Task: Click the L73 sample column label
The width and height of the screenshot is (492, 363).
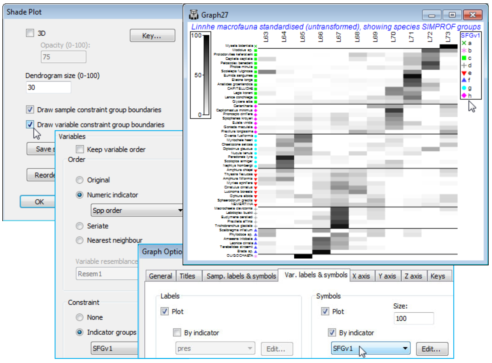Action: [448, 37]
